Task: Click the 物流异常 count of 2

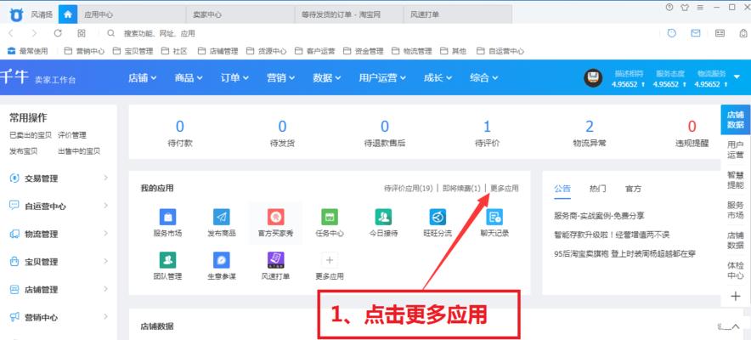Action: [589, 127]
